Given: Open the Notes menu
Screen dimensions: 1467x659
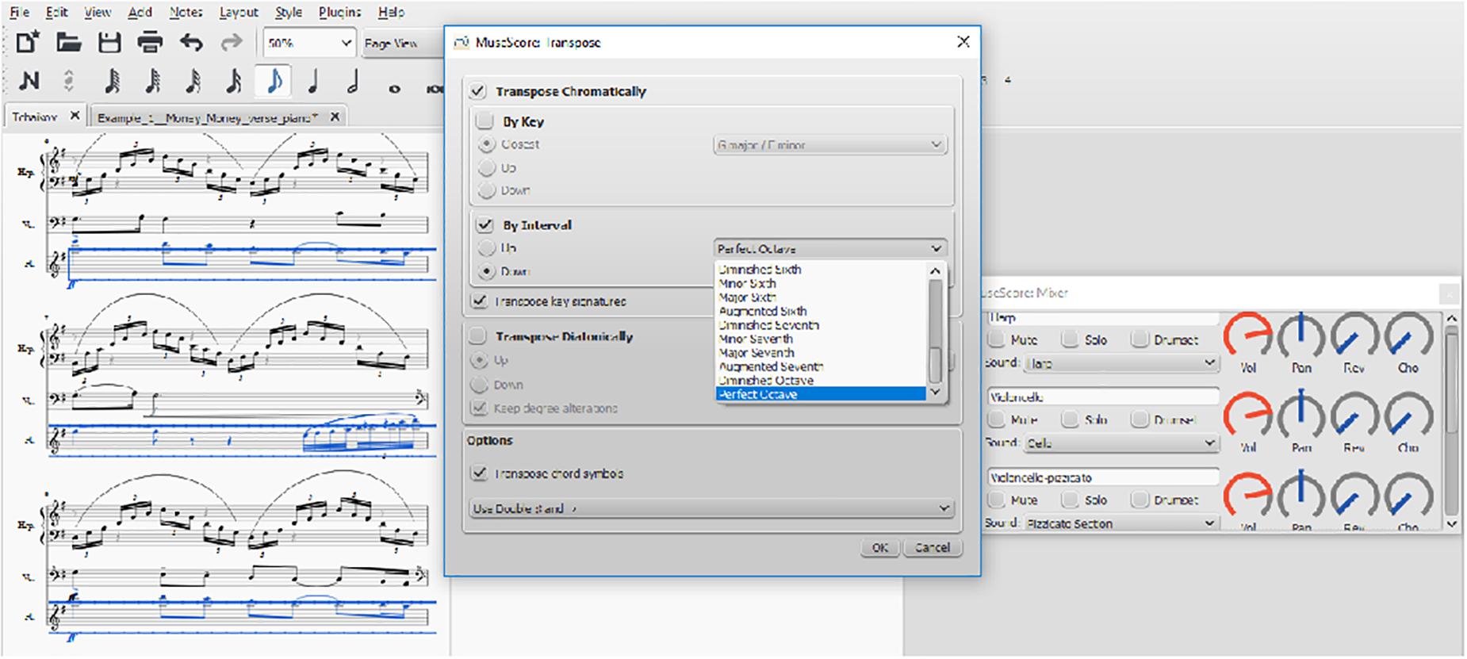Looking at the screenshot, I should point(186,12).
